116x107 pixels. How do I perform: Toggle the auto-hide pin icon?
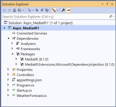tap(107, 4)
